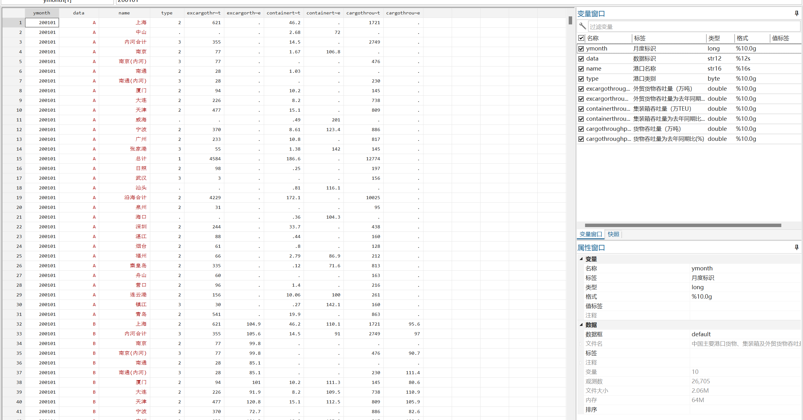Click the ymonth column header
803x420 pixels.
(x=42, y=13)
